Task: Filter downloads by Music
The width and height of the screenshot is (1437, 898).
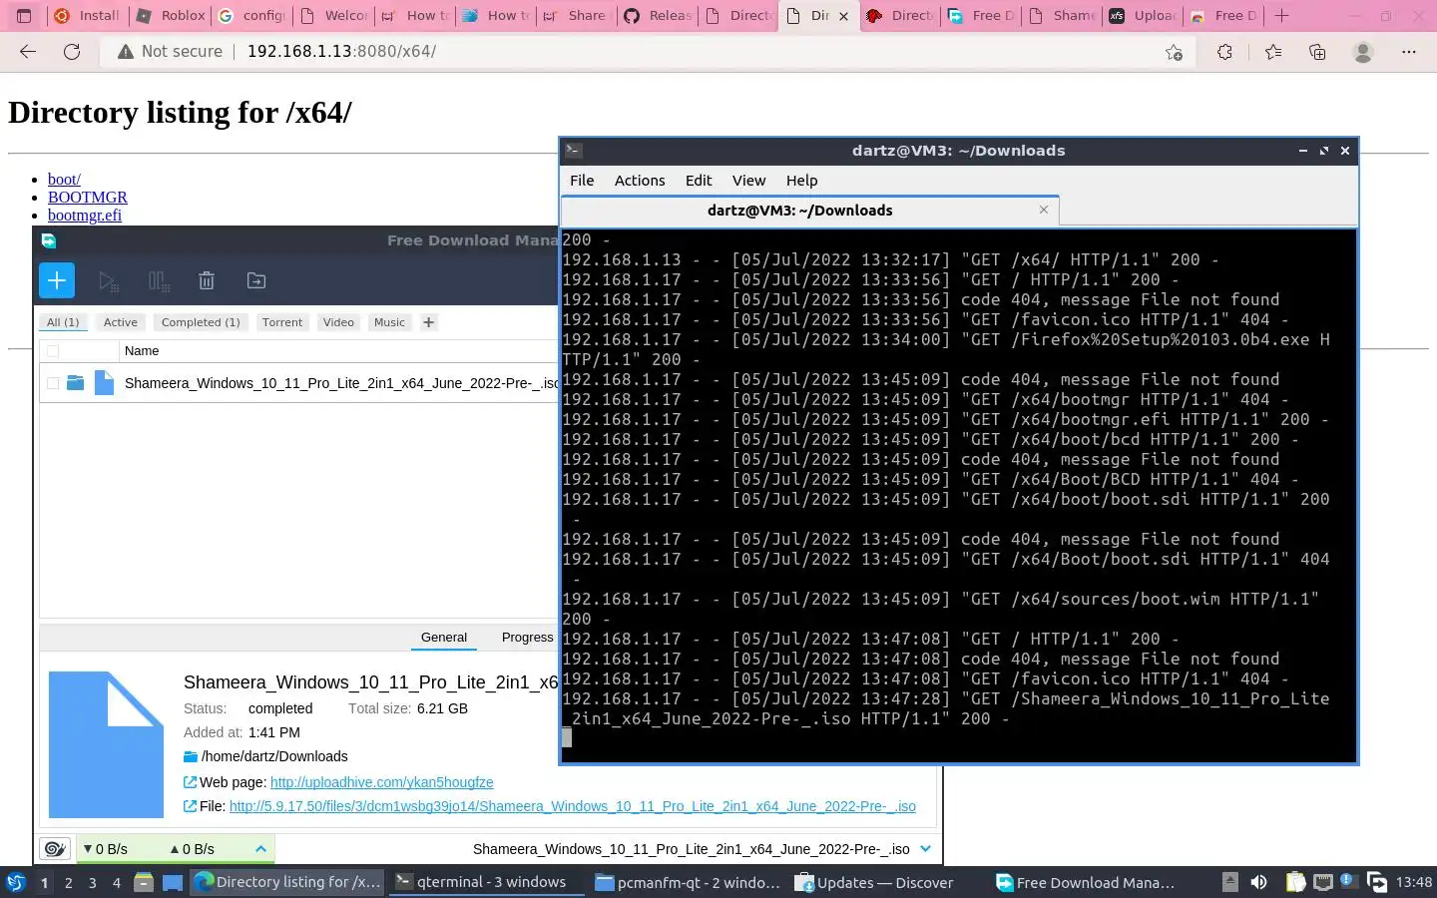Action: (x=389, y=322)
